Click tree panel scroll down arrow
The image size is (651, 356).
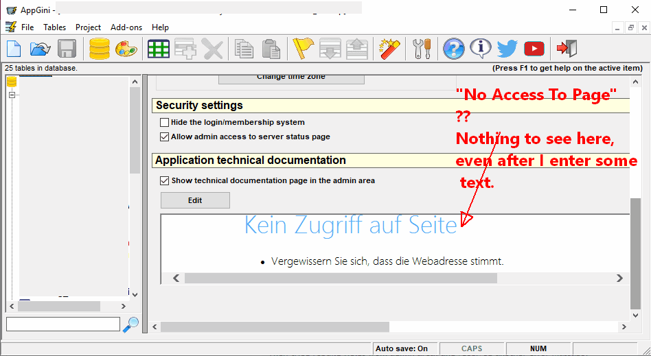(x=135, y=294)
